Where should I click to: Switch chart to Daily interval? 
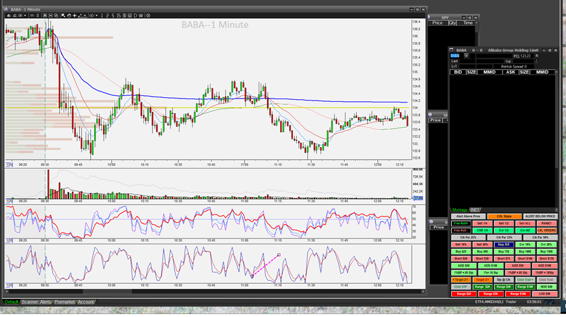[135, 16]
